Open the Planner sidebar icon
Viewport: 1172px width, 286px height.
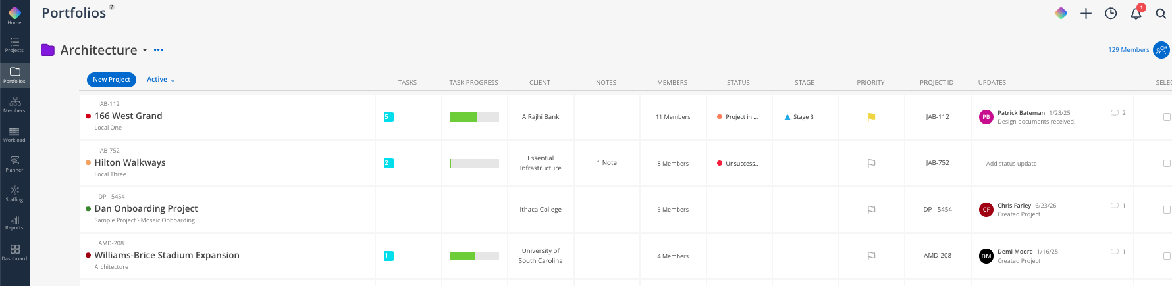[x=14, y=164]
